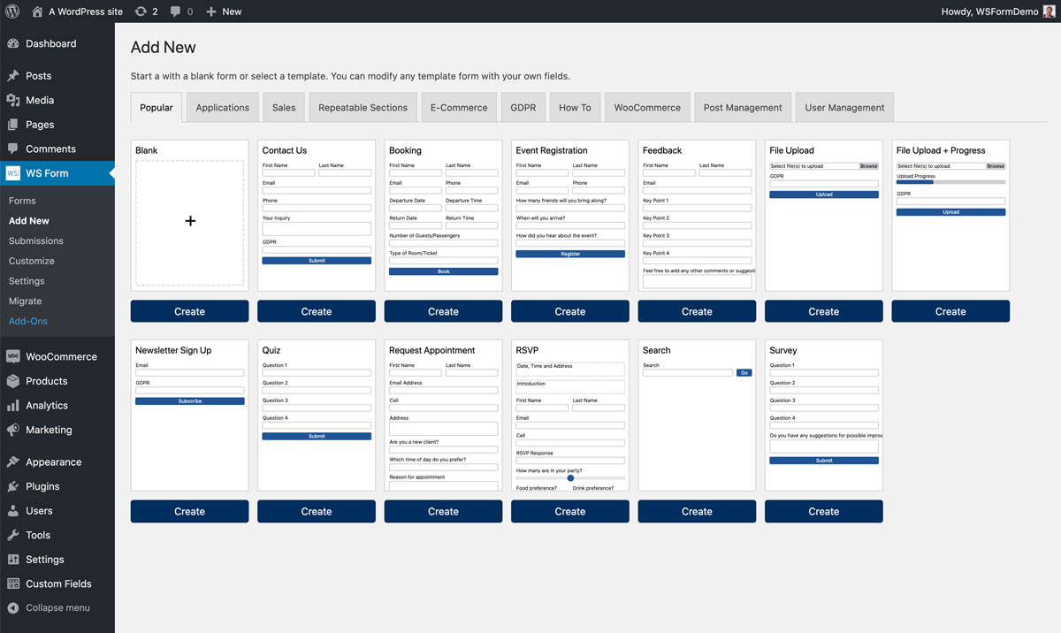
Task: Create the Newsletter Sign Up form
Action: tap(189, 511)
